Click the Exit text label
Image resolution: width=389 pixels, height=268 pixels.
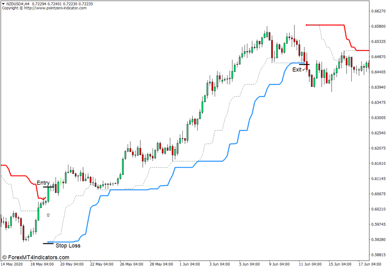pos(297,70)
